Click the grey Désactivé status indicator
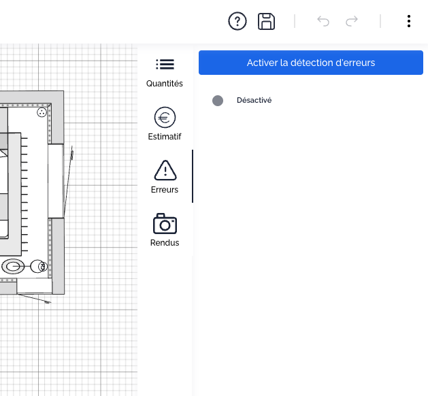This screenshot has height=396, width=428. coord(218,101)
